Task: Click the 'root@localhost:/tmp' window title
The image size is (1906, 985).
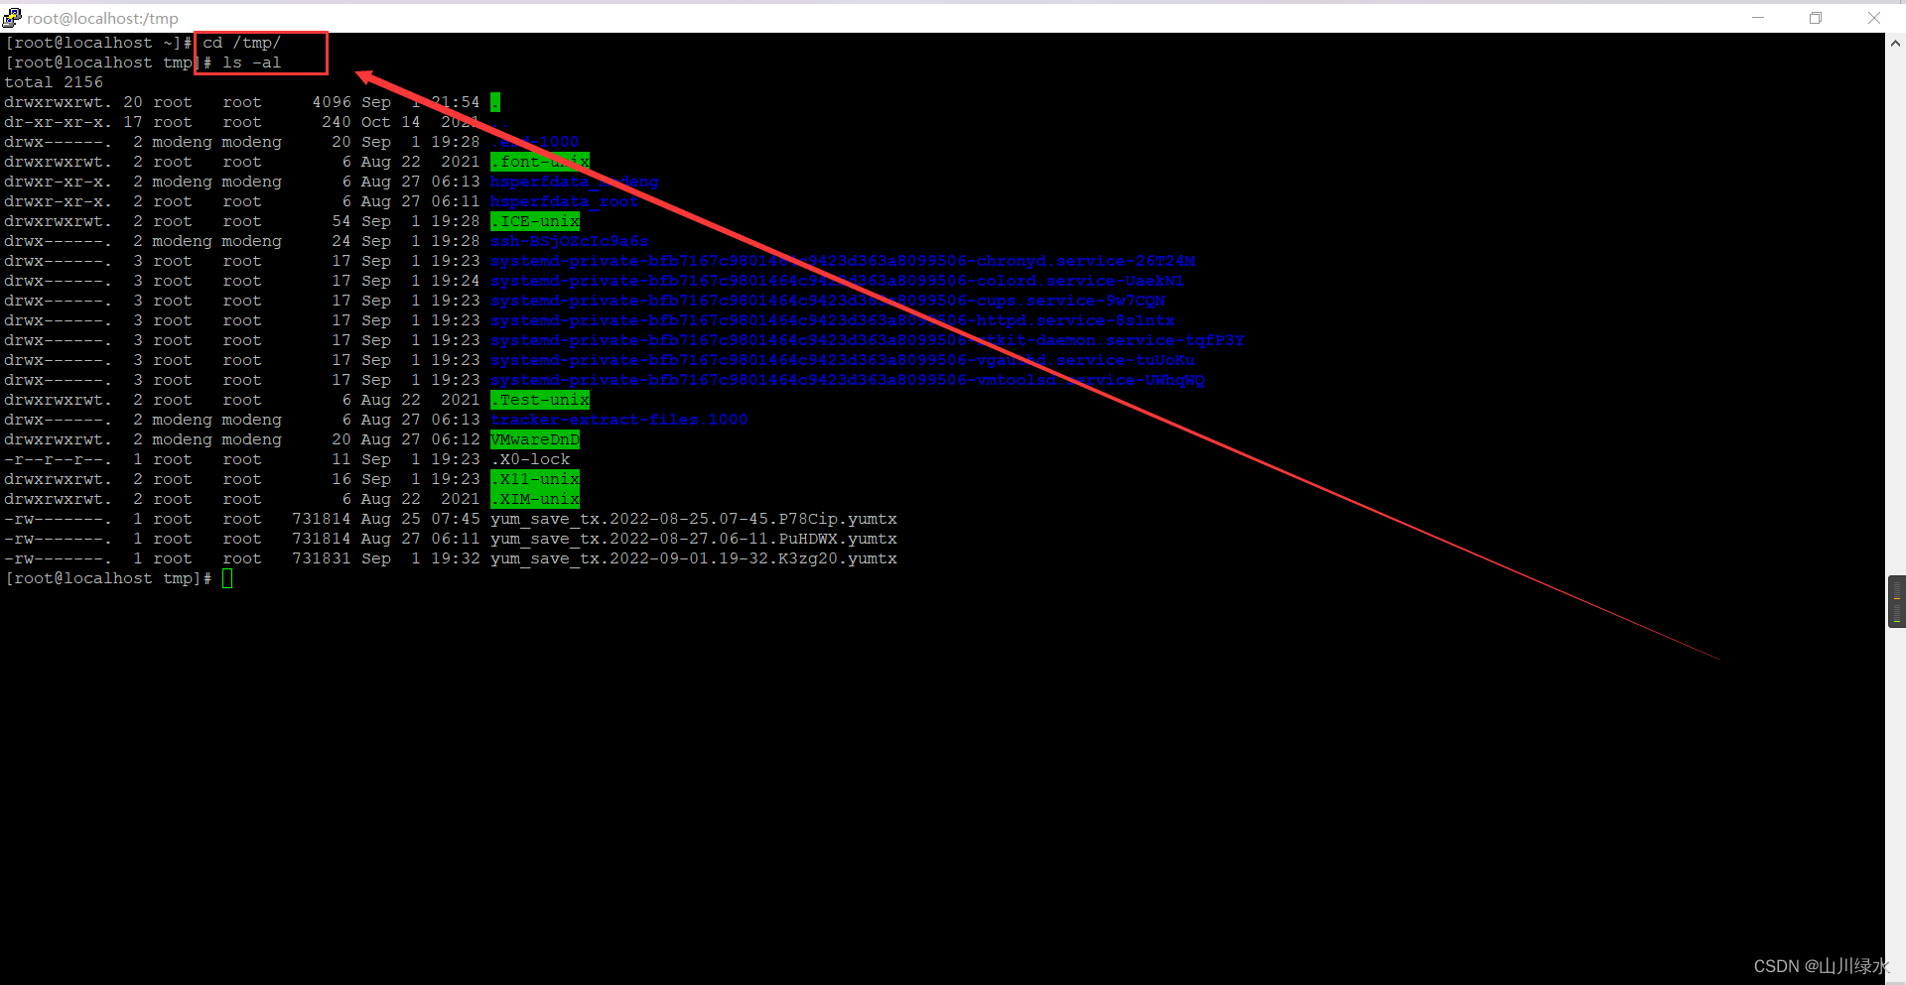Action: [x=102, y=18]
